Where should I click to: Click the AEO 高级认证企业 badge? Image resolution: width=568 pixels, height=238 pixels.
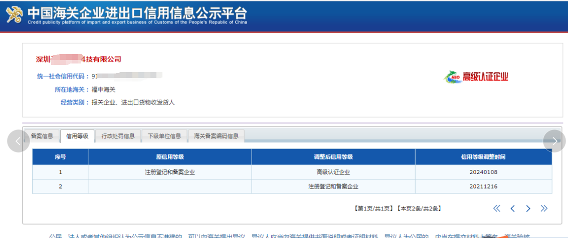(x=476, y=77)
